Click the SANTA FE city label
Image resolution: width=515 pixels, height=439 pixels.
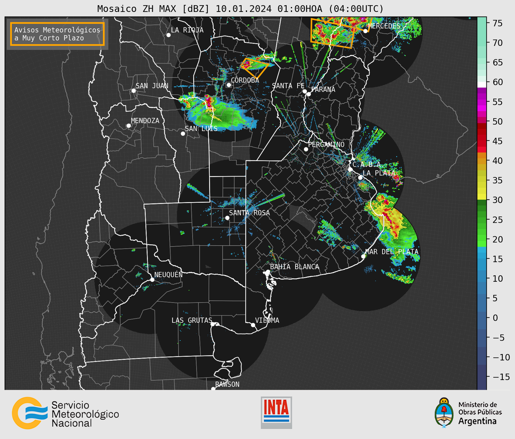[288, 86]
